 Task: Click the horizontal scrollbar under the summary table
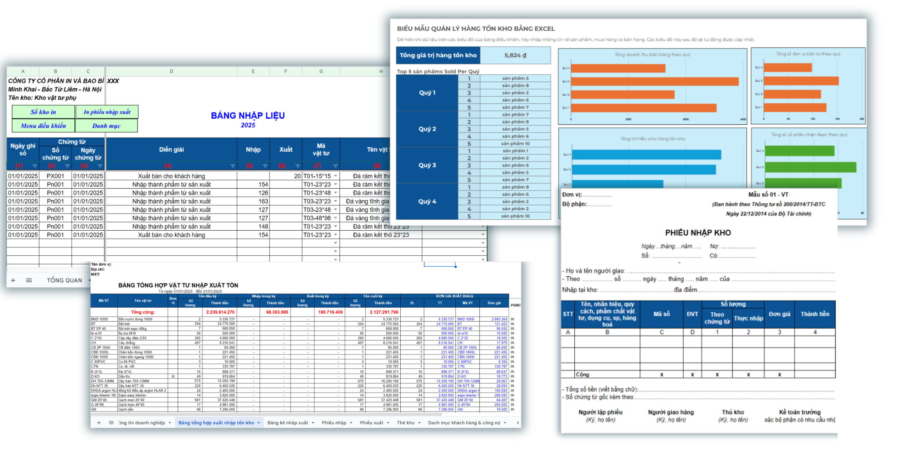click(267, 415)
